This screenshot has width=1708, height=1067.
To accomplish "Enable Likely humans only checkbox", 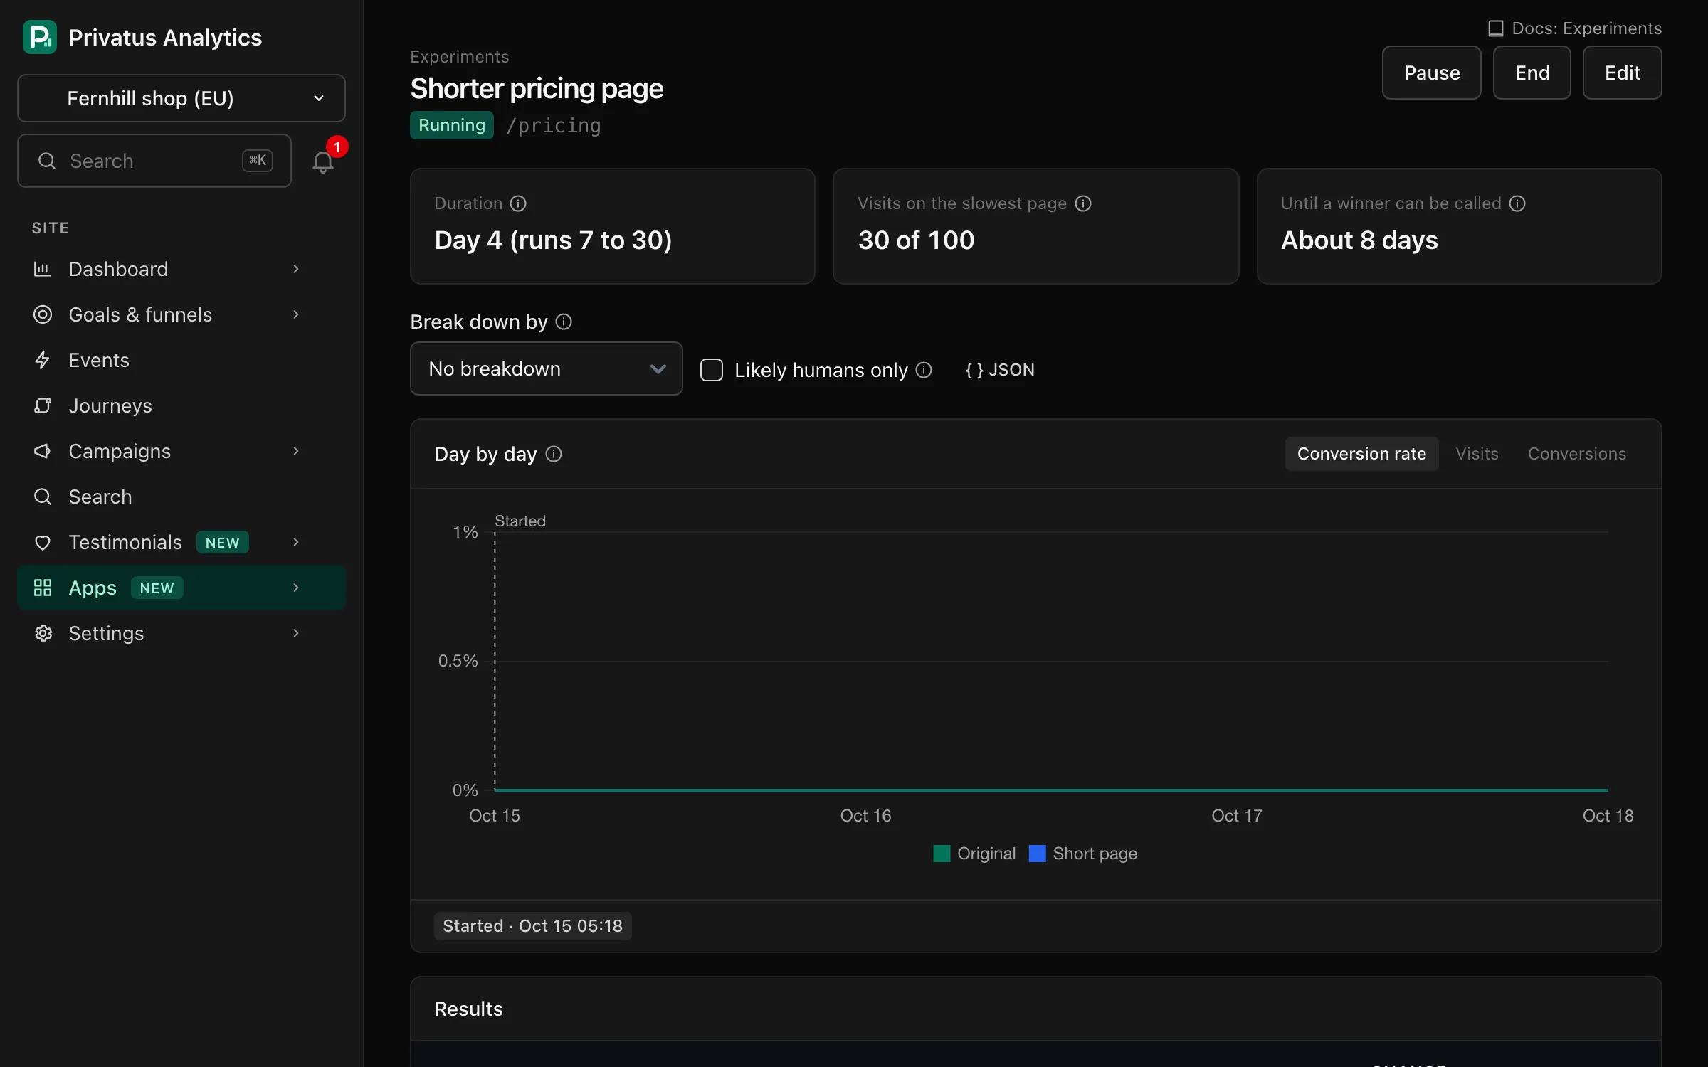I will 712,370.
